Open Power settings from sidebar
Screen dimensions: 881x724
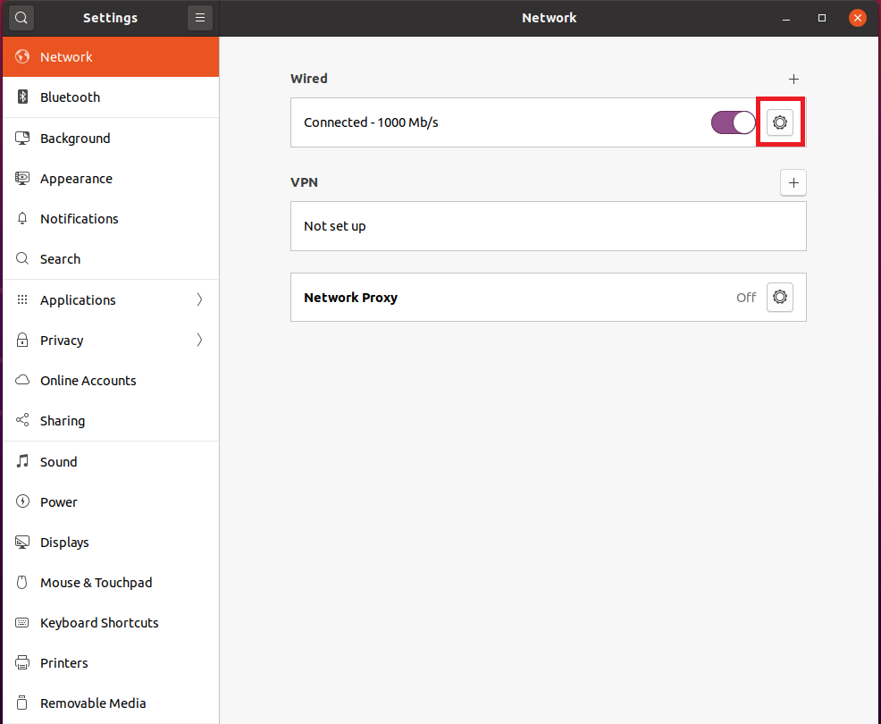[x=59, y=502]
